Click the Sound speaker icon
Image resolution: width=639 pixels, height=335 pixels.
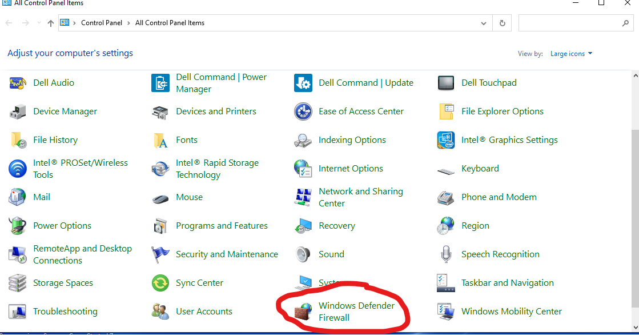[x=303, y=254]
